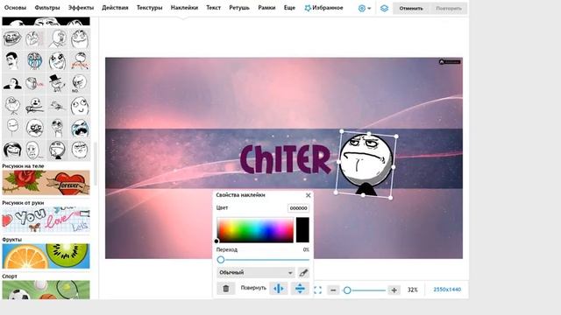Choose the crying blue tears face in the last column
This screenshot has height=315, width=561.
coord(80,128)
